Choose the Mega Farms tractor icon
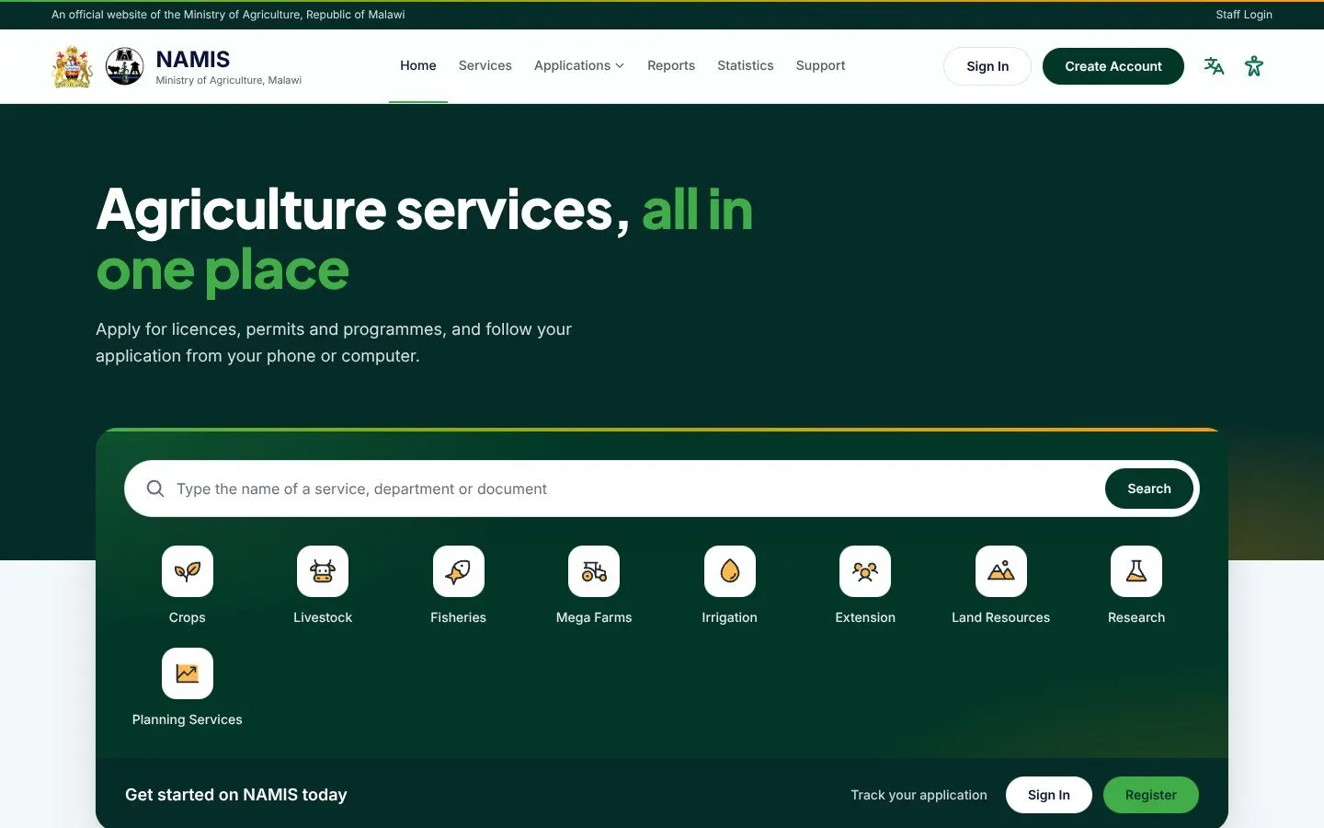Image resolution: width=1324 pixels, height=828 pixels. [x=594, y=571]
